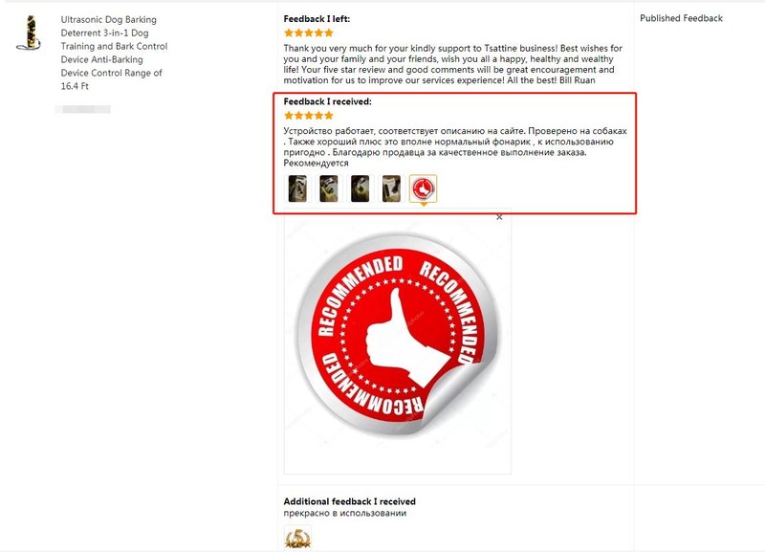Open the Ultrasonic Dog Barking Deterrent product link
Image resolution: width=765 pixels, height=552 pixels.
pyautogui.click(x=114, y=53)
